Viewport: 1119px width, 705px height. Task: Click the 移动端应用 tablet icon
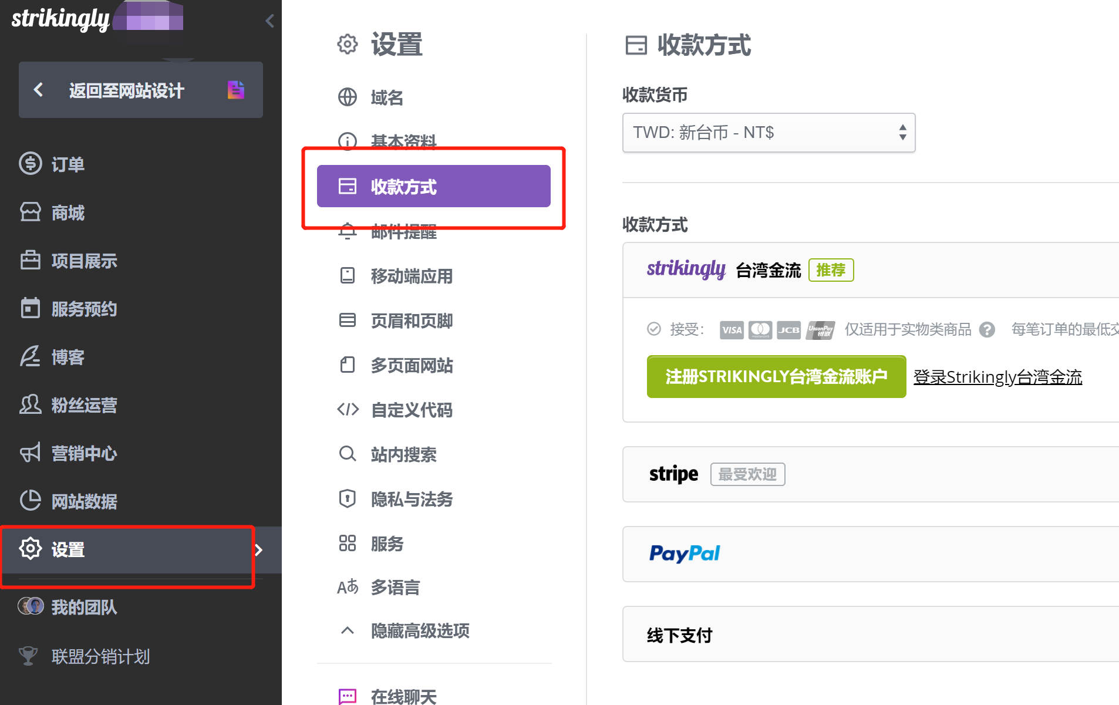coord(348,275)
